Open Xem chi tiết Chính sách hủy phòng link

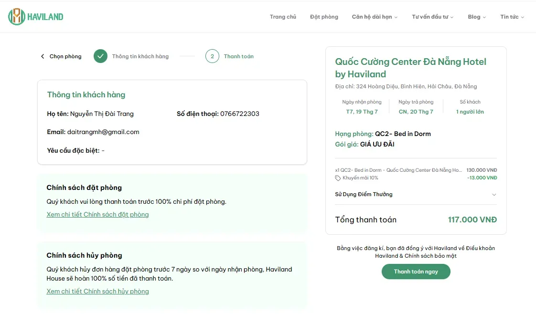(98, 291)
